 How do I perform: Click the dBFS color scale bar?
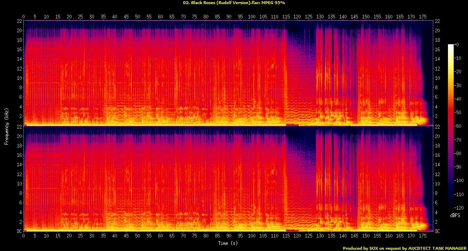[450, 126]
